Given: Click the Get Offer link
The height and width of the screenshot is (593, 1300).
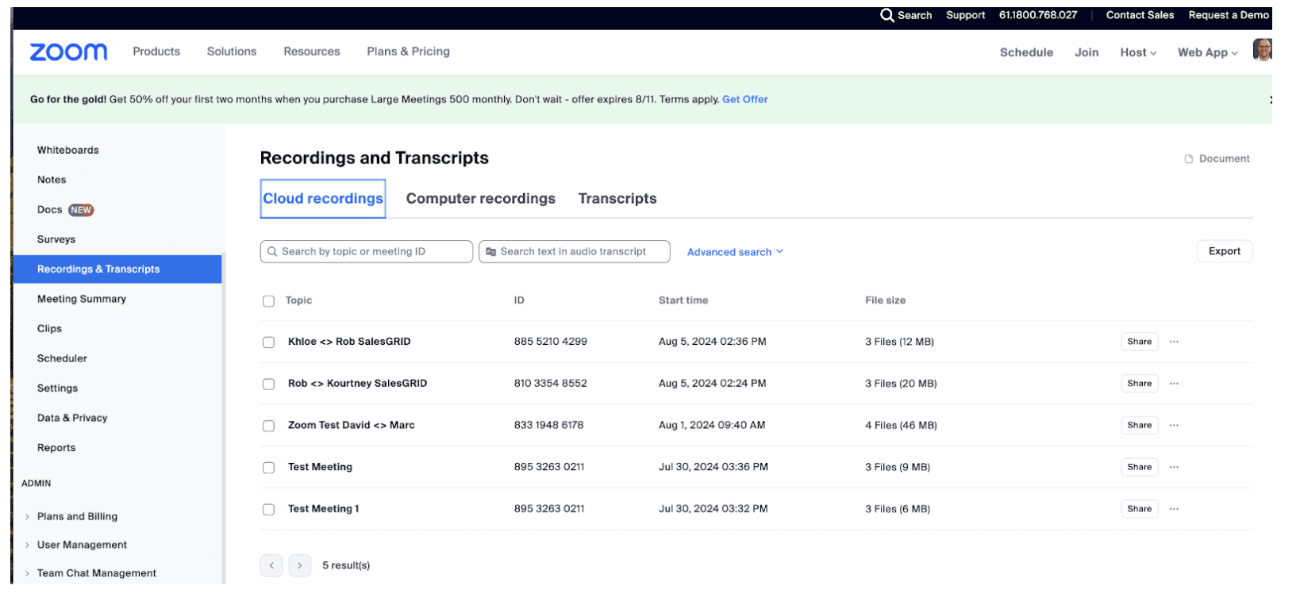Looking at the screenshot, I should [745, 99].
